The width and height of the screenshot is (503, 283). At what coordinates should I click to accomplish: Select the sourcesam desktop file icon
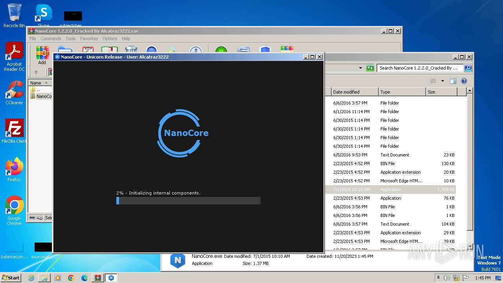pyautogui.click(x=43, y=251)
